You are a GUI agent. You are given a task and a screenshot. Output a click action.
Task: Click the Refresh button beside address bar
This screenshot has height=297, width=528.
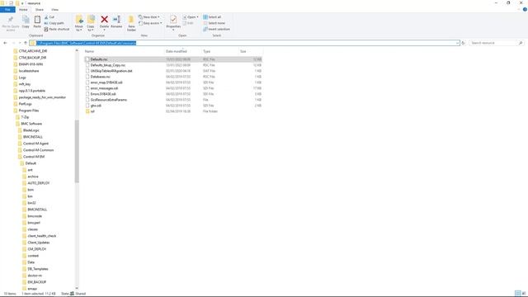pos(464,43)
